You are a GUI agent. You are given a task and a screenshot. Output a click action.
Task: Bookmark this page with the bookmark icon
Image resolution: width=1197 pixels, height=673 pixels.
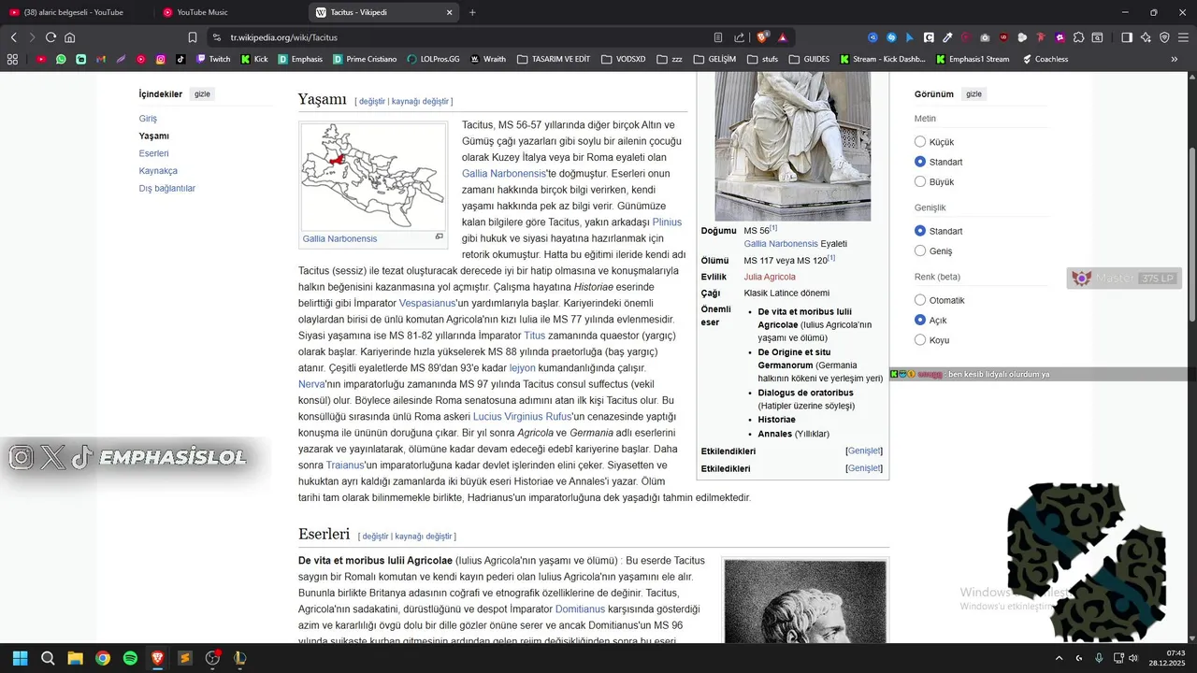click(193, 37)
